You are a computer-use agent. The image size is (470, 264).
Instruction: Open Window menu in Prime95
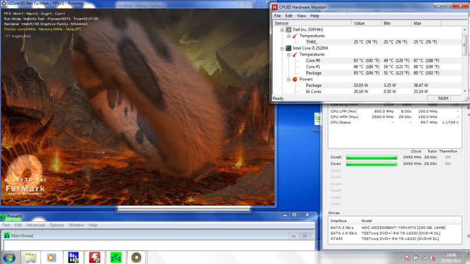[76, 225]
